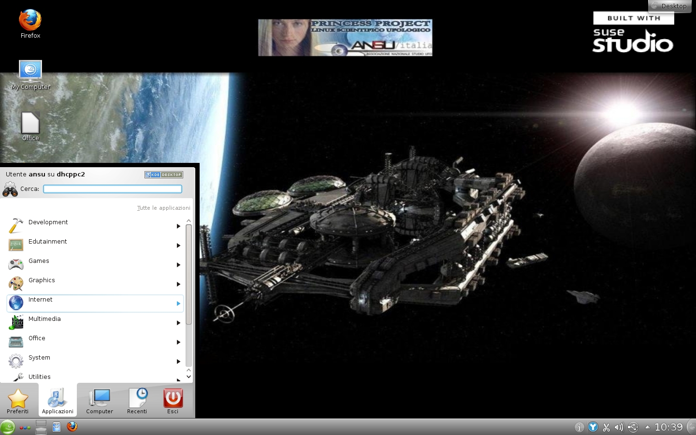The width and height of the screenshot is (696, 435).
Task: Click the KDE Desktop badge
Action: point(164,174)
